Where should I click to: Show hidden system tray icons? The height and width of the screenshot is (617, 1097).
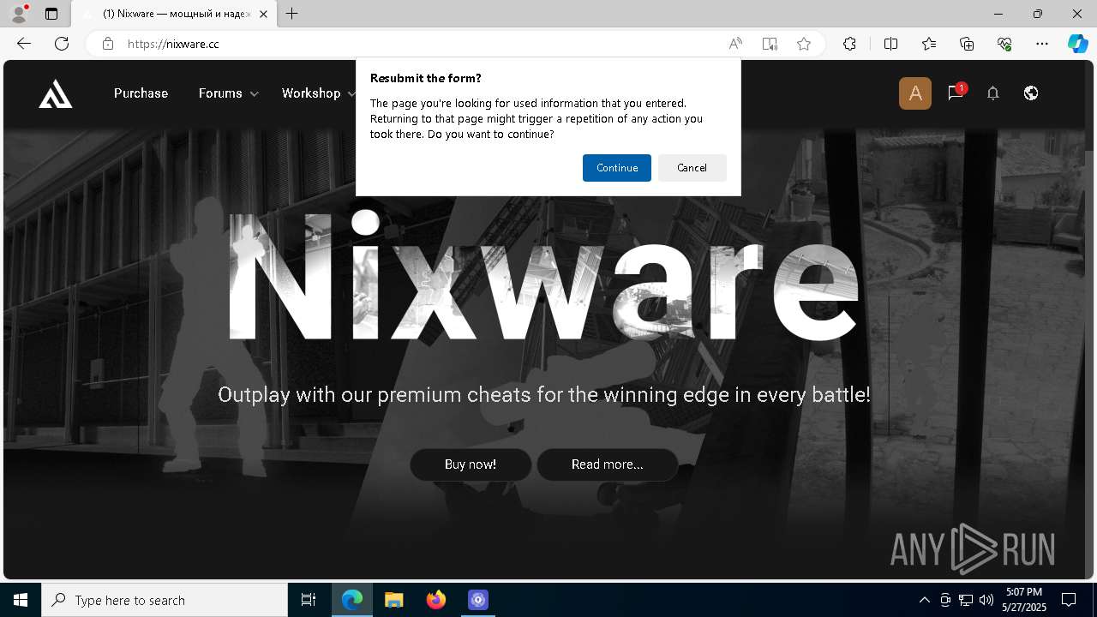pos(924,600)
